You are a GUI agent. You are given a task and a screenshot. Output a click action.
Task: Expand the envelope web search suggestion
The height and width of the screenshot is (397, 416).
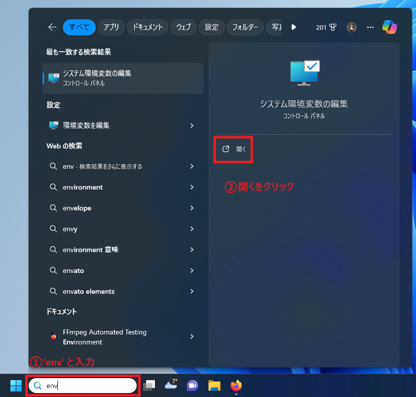[192, 208]
